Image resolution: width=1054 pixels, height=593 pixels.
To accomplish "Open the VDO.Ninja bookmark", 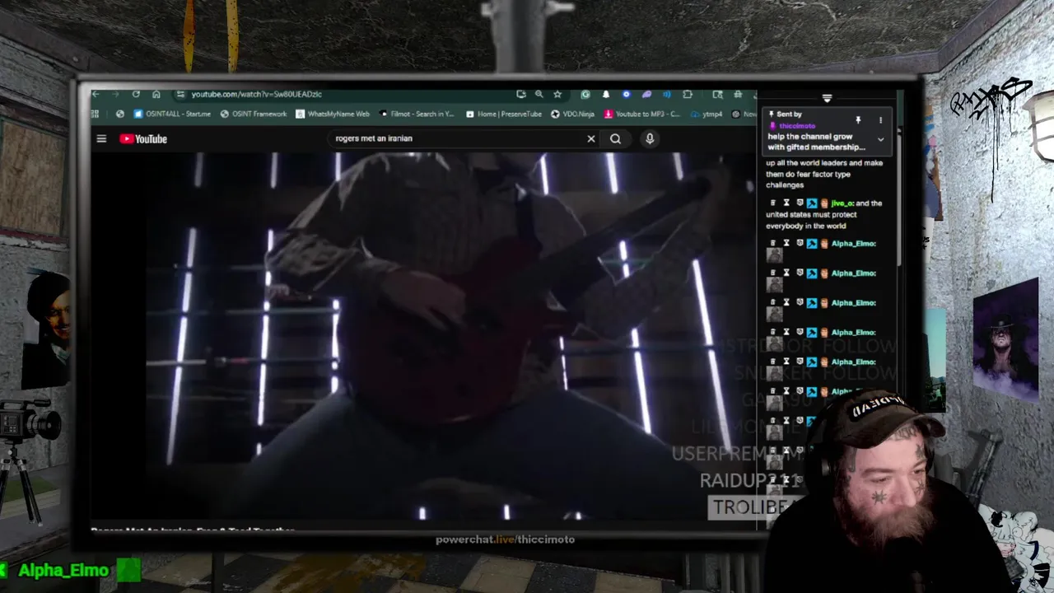I will tap(573, 114).
